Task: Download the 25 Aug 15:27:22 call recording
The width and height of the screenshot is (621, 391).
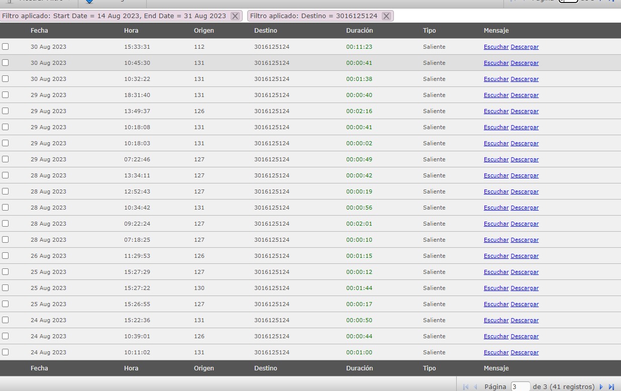Action: pos(525,288)
